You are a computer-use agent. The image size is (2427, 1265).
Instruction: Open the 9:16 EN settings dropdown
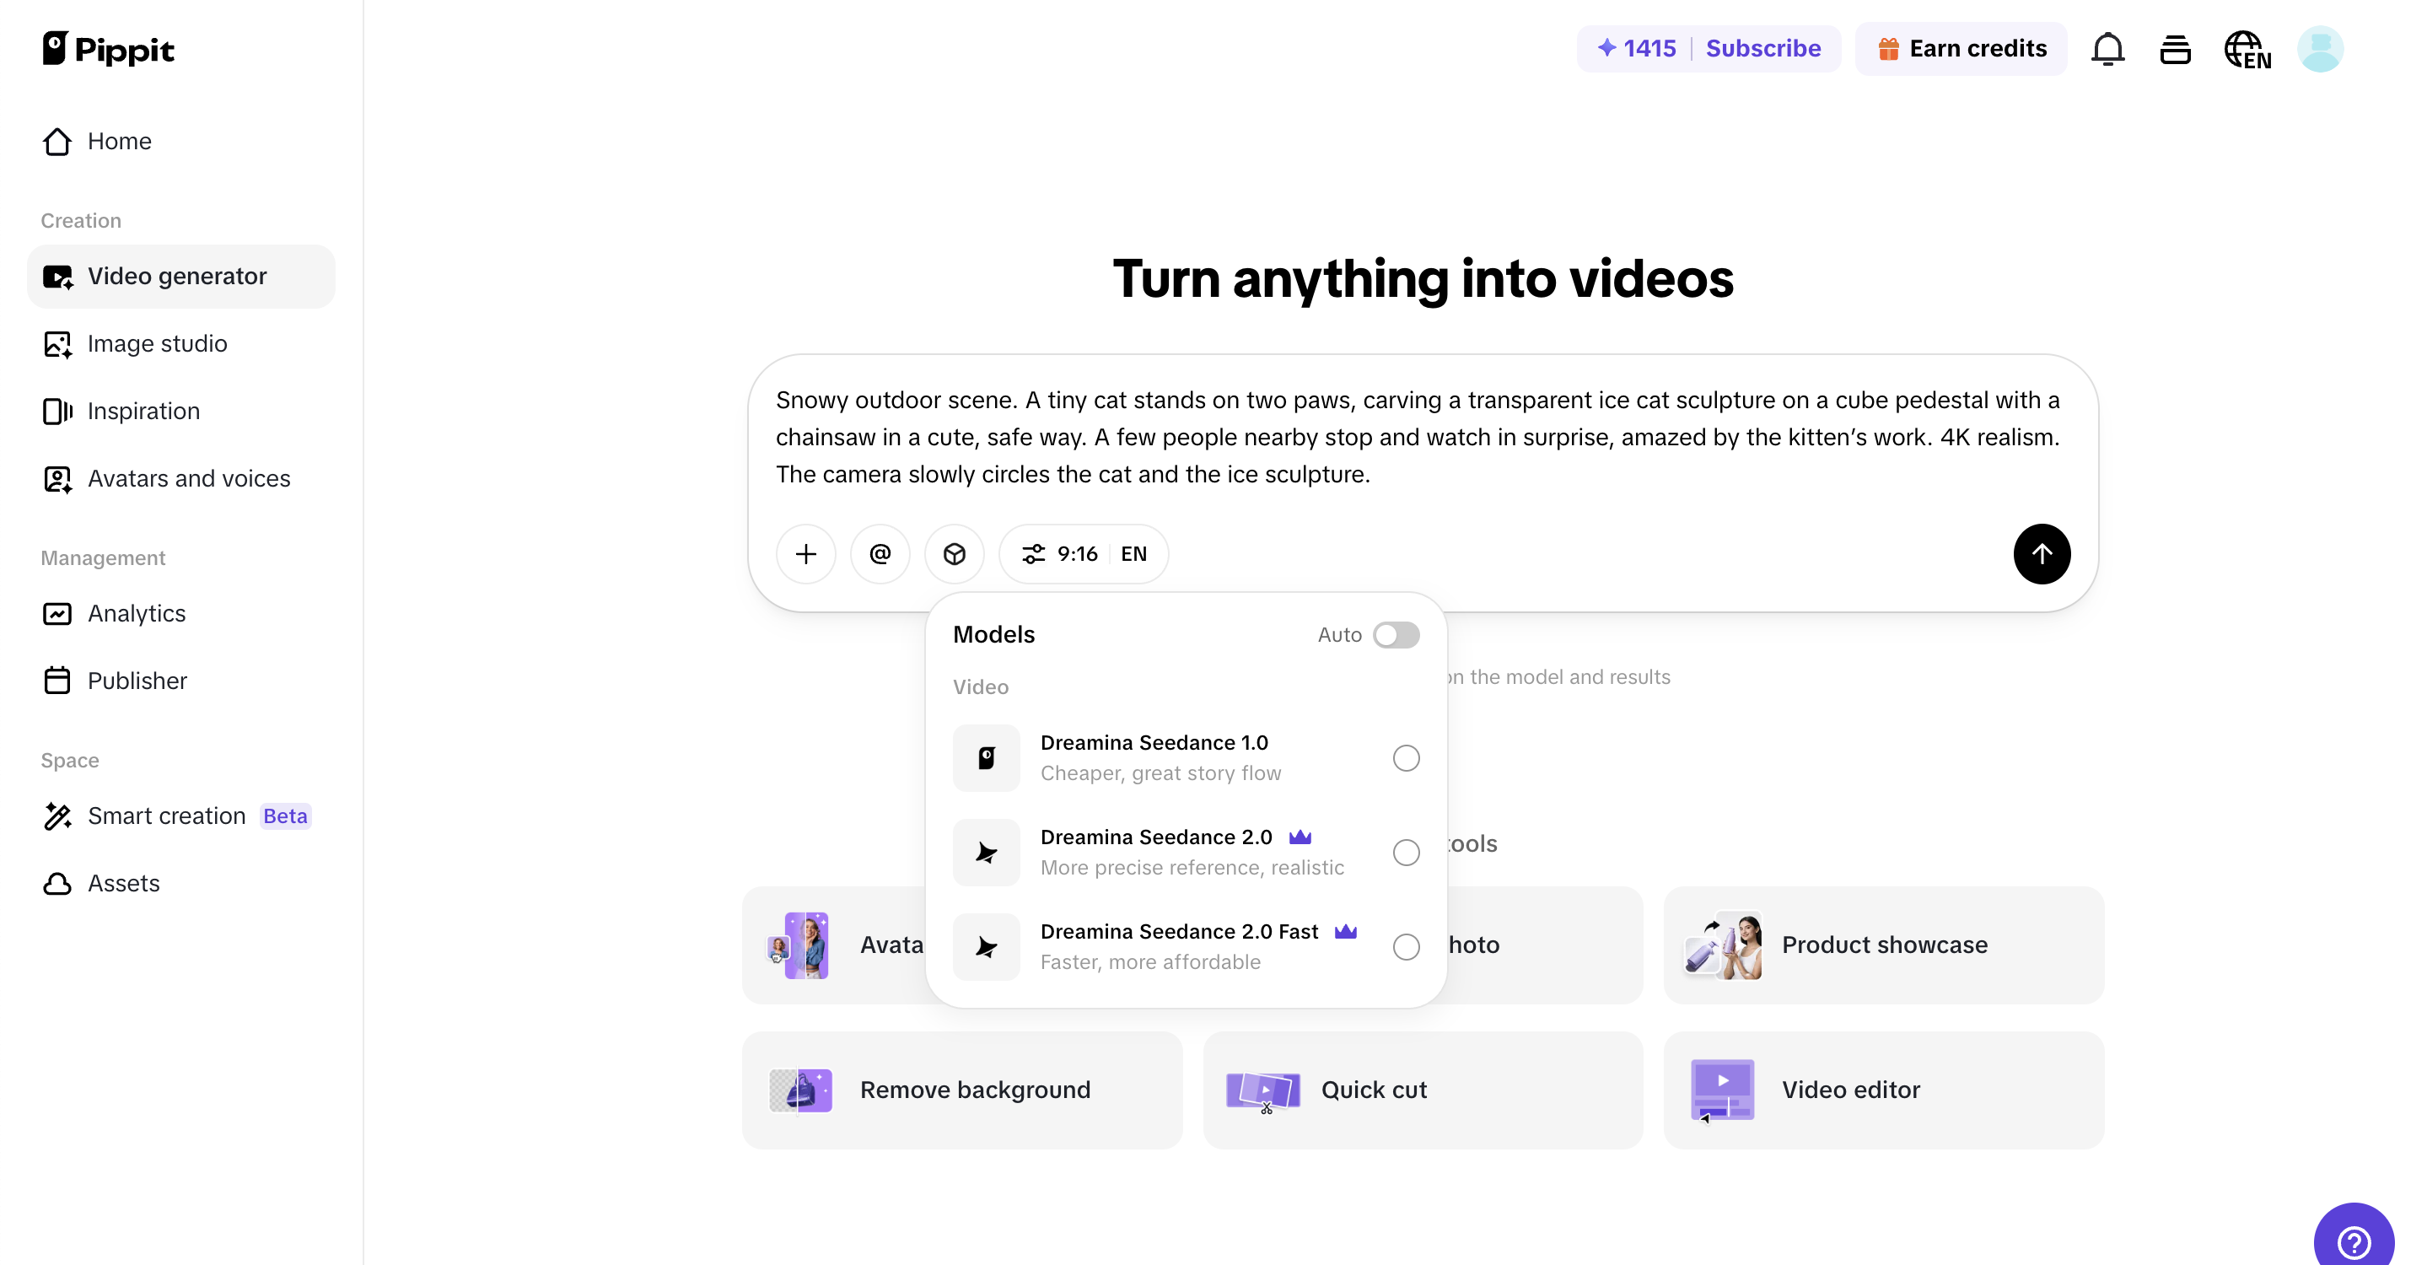[x=1084, y=554]
